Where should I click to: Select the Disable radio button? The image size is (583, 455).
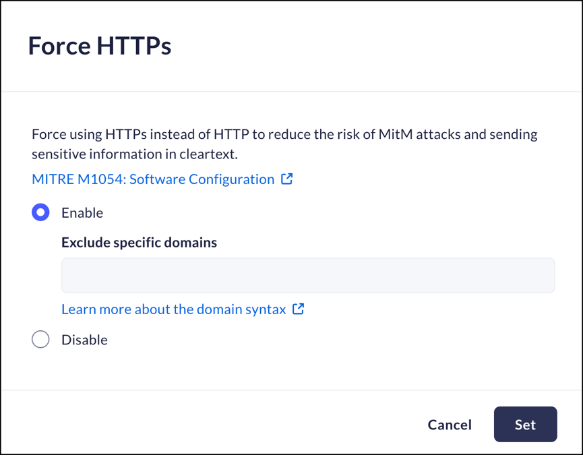pos(41,340)
